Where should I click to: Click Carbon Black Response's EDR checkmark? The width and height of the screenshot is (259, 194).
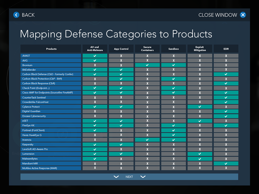pyautogui.click(x=226, y=83)
